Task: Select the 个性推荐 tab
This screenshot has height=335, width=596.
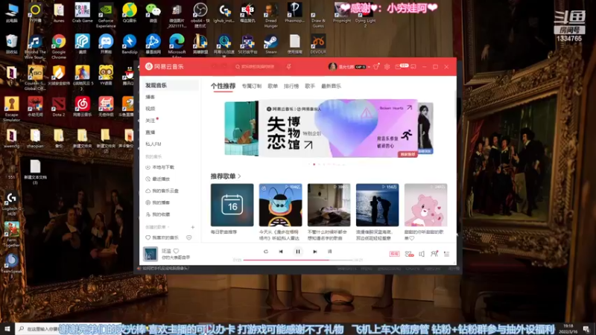Action: (223, 86)
